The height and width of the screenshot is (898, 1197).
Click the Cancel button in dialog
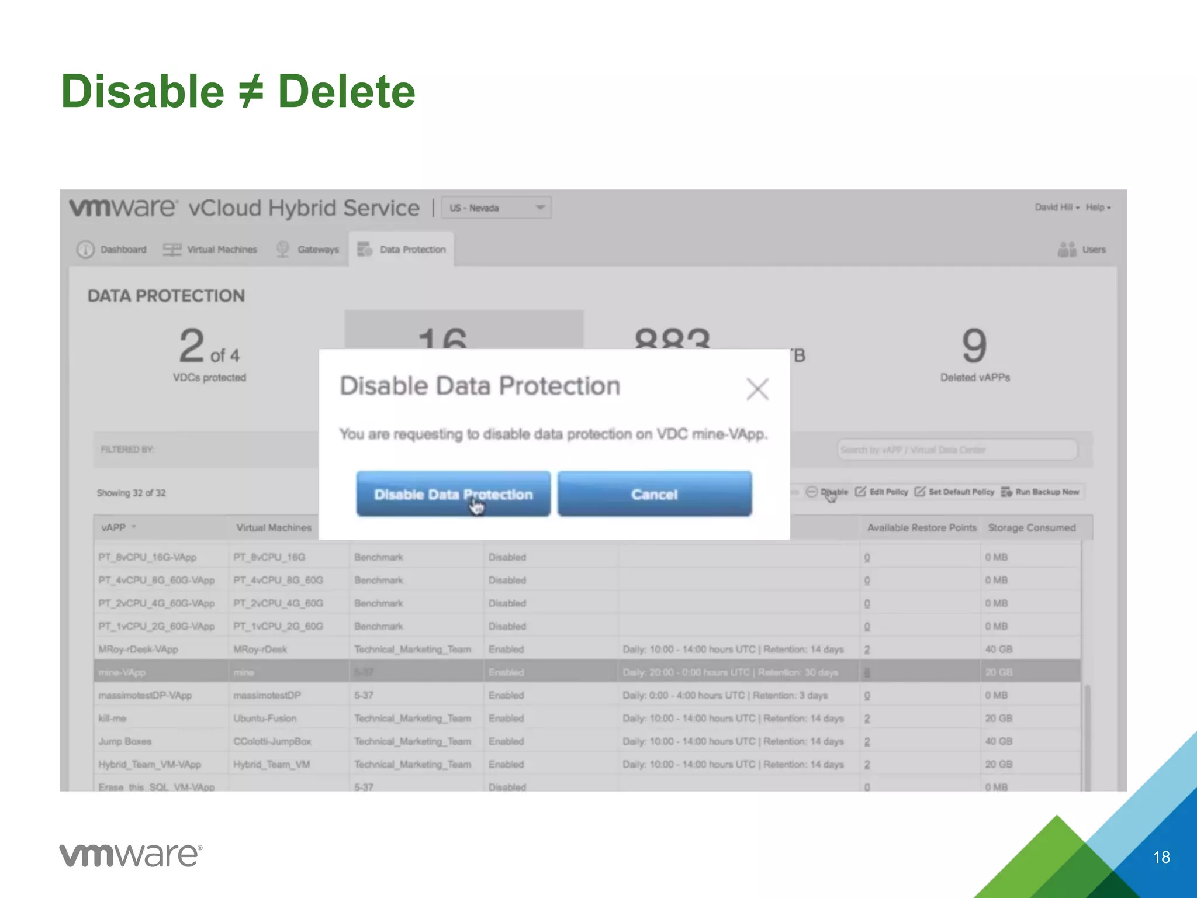655,494
